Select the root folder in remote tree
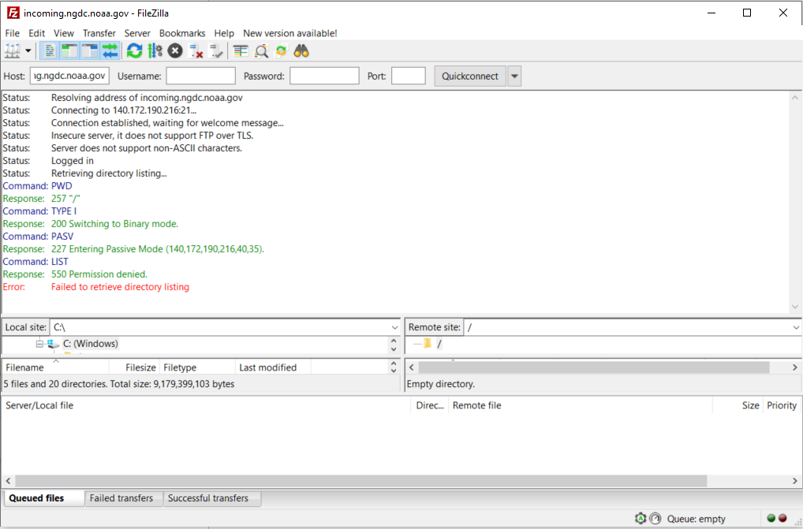This screenshot has height=529, width=803. [x=439, y=344]
